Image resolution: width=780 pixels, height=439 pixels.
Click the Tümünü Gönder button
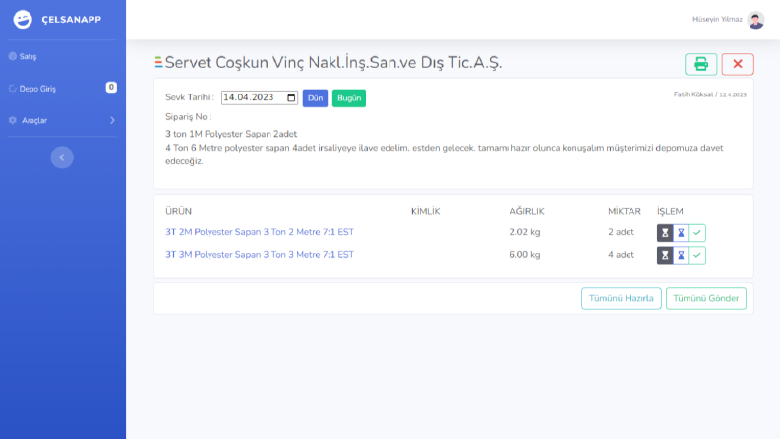coord(706,298)
